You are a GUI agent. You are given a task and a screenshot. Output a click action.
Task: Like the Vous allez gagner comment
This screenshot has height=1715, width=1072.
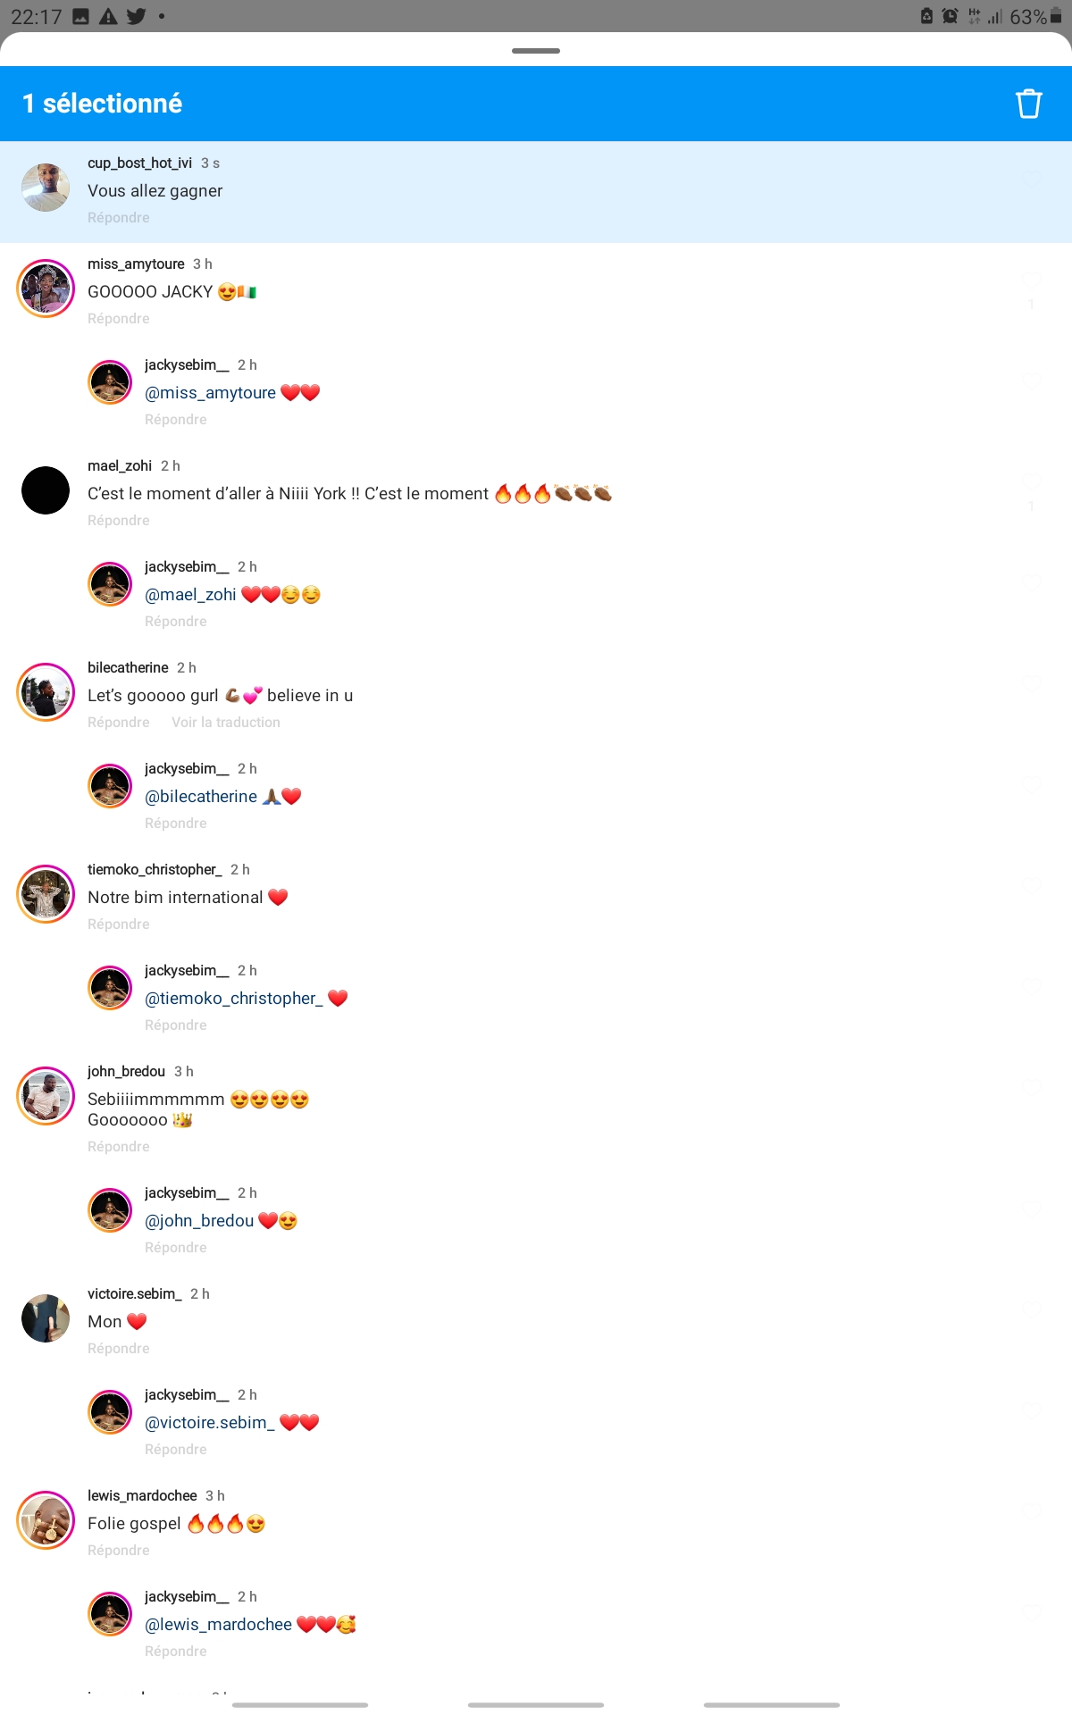[x=1032, y=180]
